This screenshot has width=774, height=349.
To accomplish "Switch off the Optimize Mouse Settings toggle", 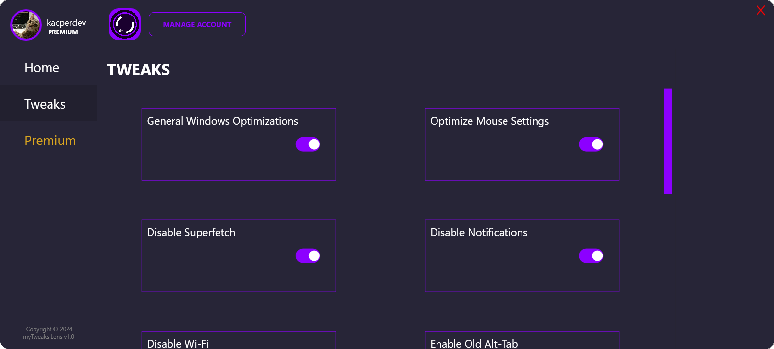I will 591,144.
